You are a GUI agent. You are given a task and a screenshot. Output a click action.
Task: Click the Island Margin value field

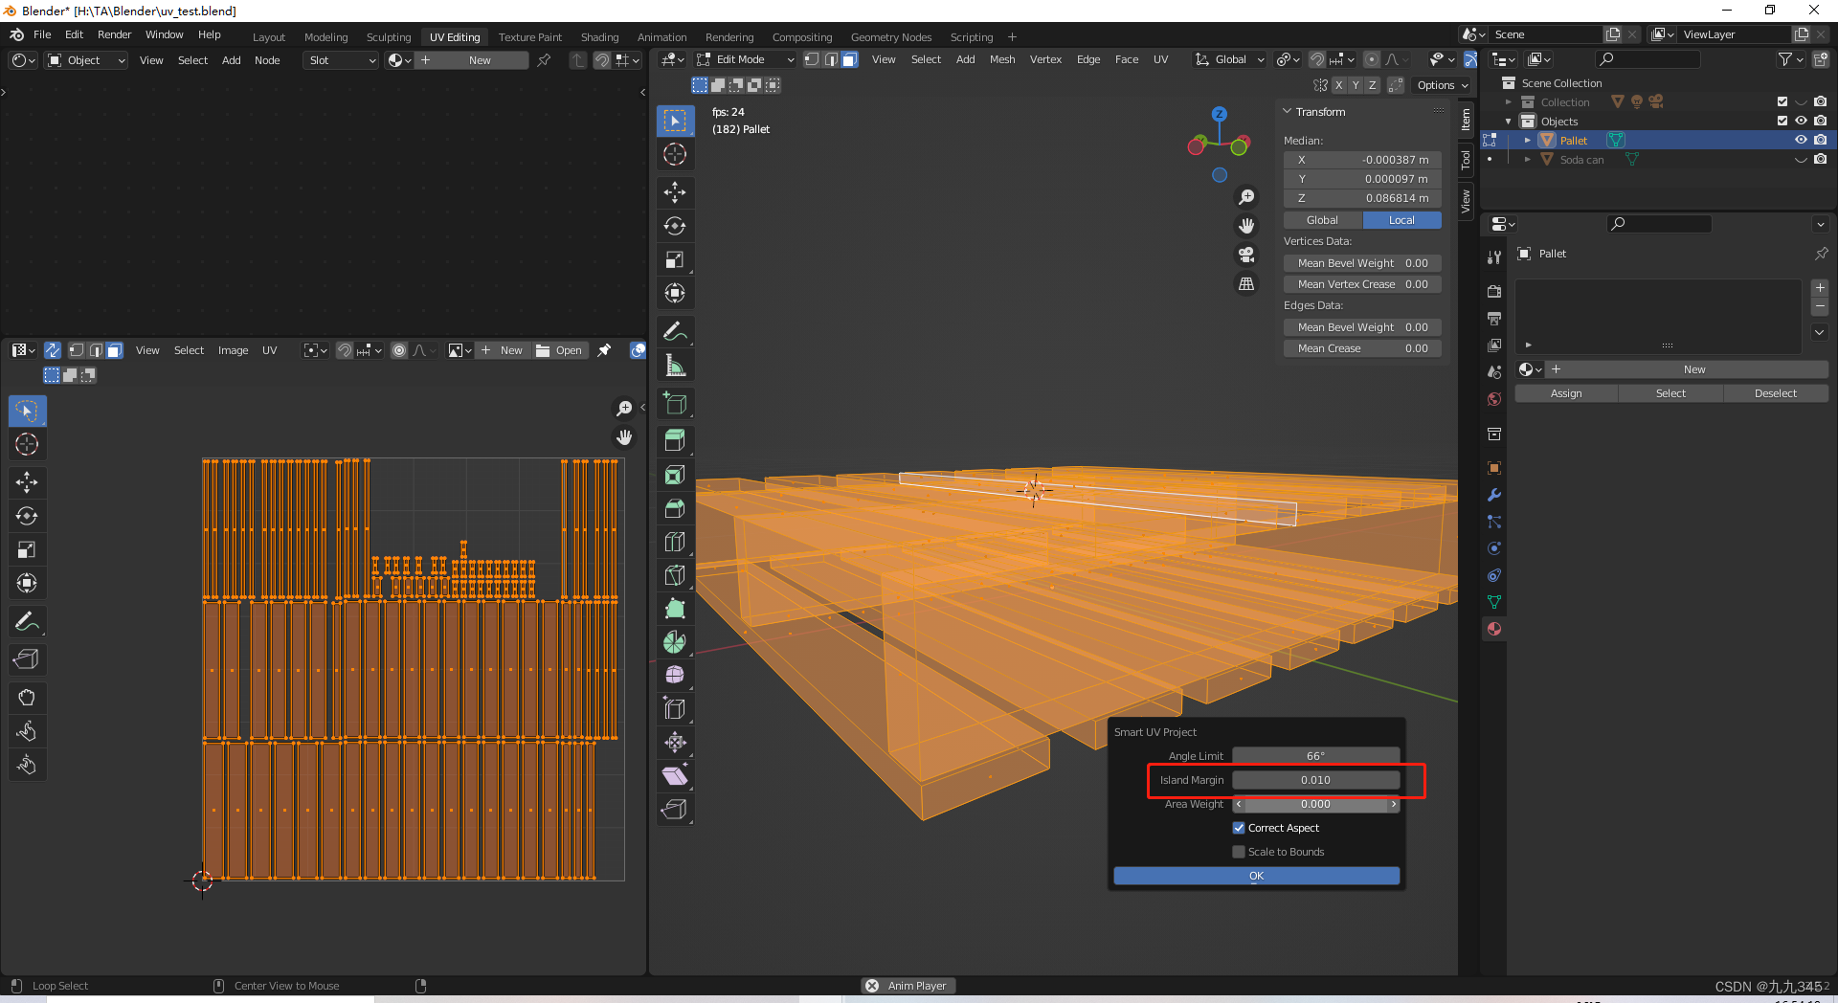[x=1315, y=780]
